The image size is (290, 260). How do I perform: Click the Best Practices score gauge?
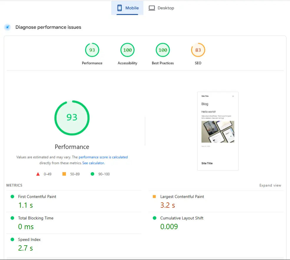tap(163, 50)
